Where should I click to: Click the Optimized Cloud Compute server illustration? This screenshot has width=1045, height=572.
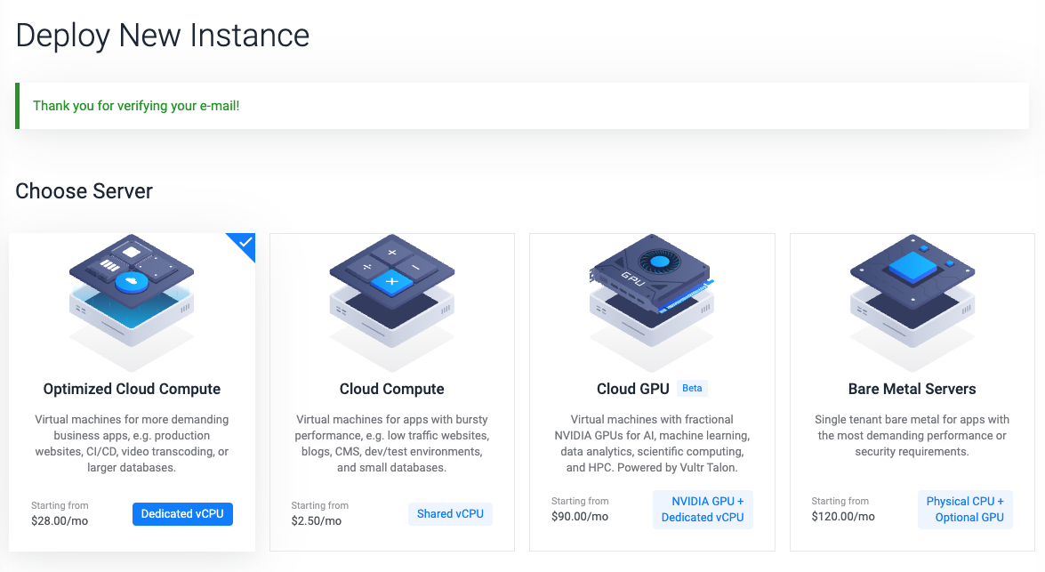pos(132,301)
